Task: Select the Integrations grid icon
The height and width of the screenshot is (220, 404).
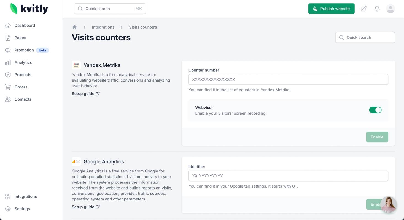Action: 8,197
